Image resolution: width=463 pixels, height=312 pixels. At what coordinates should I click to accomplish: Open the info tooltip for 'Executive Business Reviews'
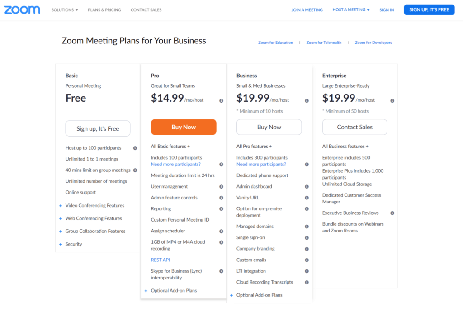pyautogui.click(x=392, y=213)
